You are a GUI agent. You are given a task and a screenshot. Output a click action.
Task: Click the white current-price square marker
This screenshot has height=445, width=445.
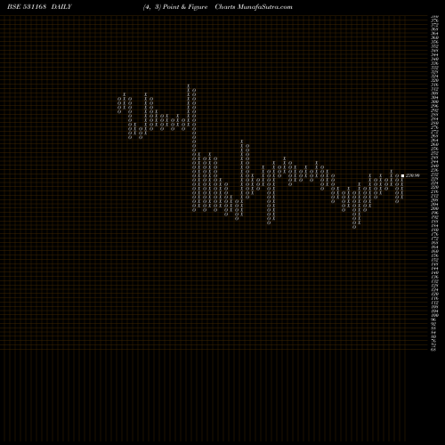click(x=402, y=175)
